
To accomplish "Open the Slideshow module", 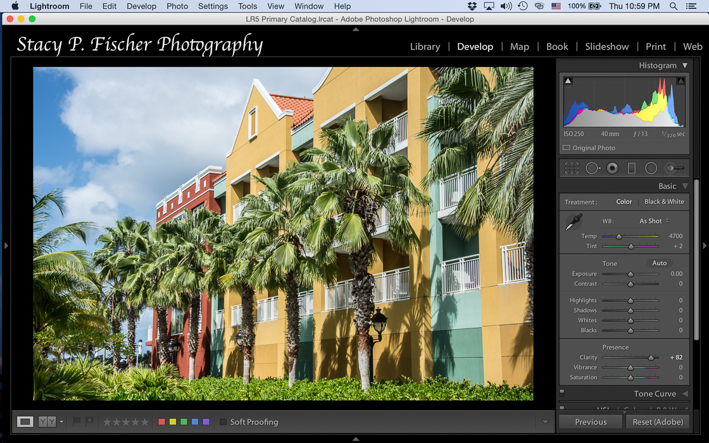I will pos(607,47).
